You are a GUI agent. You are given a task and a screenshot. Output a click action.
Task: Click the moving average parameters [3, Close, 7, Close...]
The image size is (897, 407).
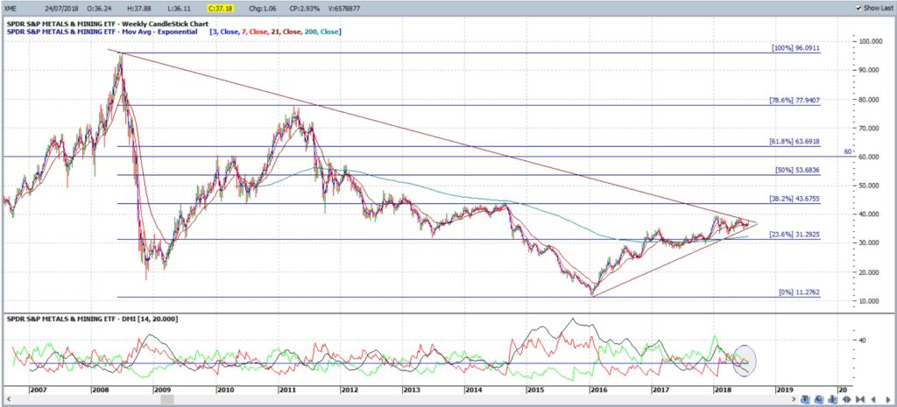pos(276,32)
